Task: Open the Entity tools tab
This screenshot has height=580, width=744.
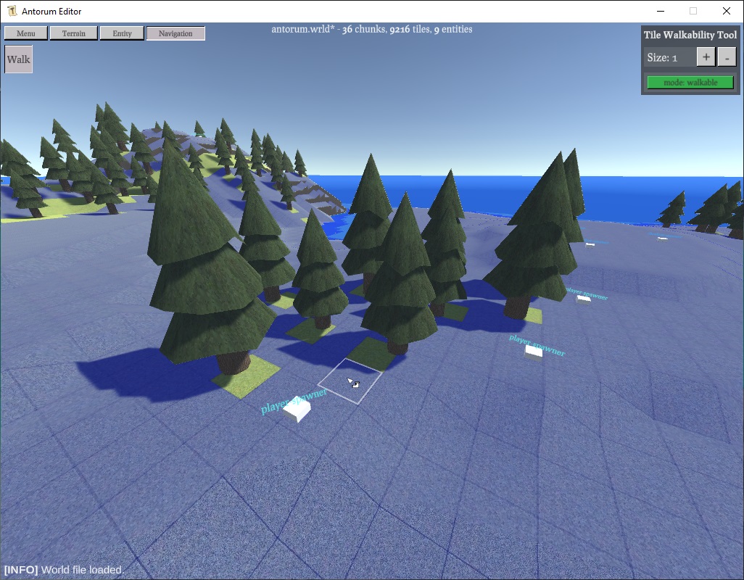Action: pyautogui.click(x=122, y=33)
